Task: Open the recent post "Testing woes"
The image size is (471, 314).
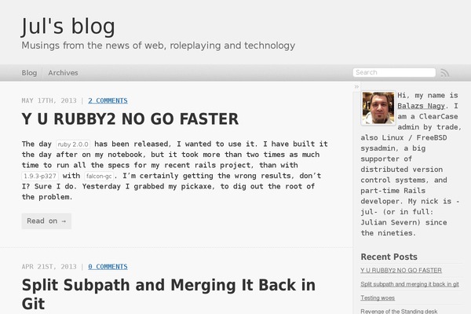Action: [x=378, y=298]
